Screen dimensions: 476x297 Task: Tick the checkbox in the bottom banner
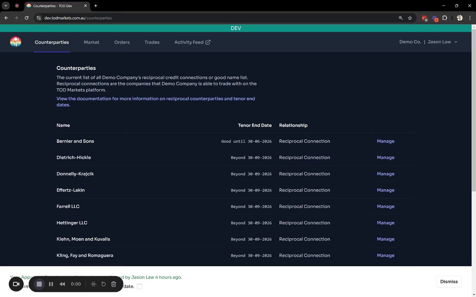[139, 286]
